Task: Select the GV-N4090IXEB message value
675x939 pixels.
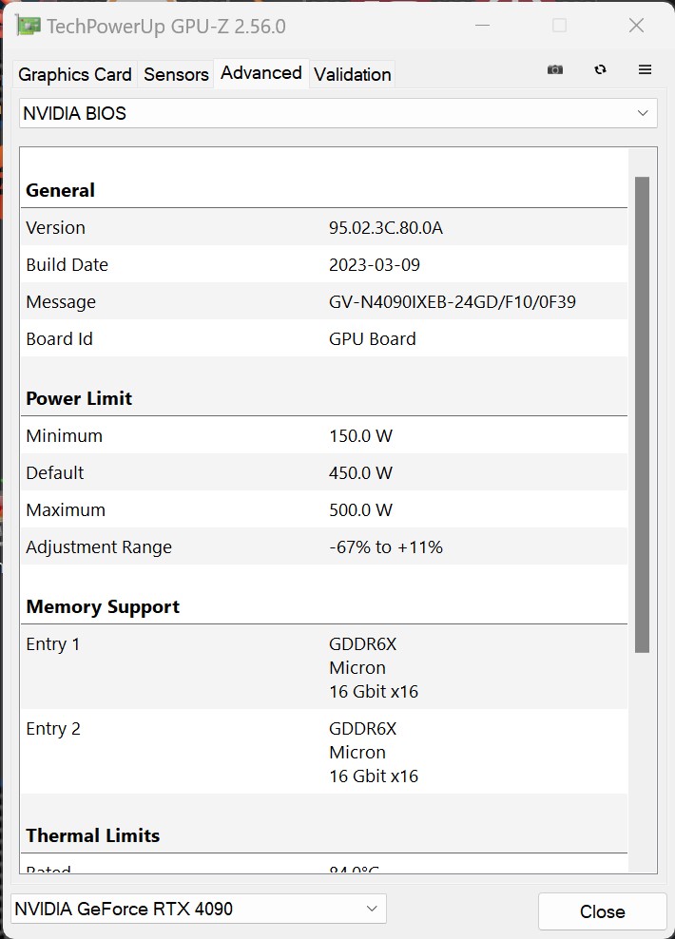Action: [x=452, y=302]
